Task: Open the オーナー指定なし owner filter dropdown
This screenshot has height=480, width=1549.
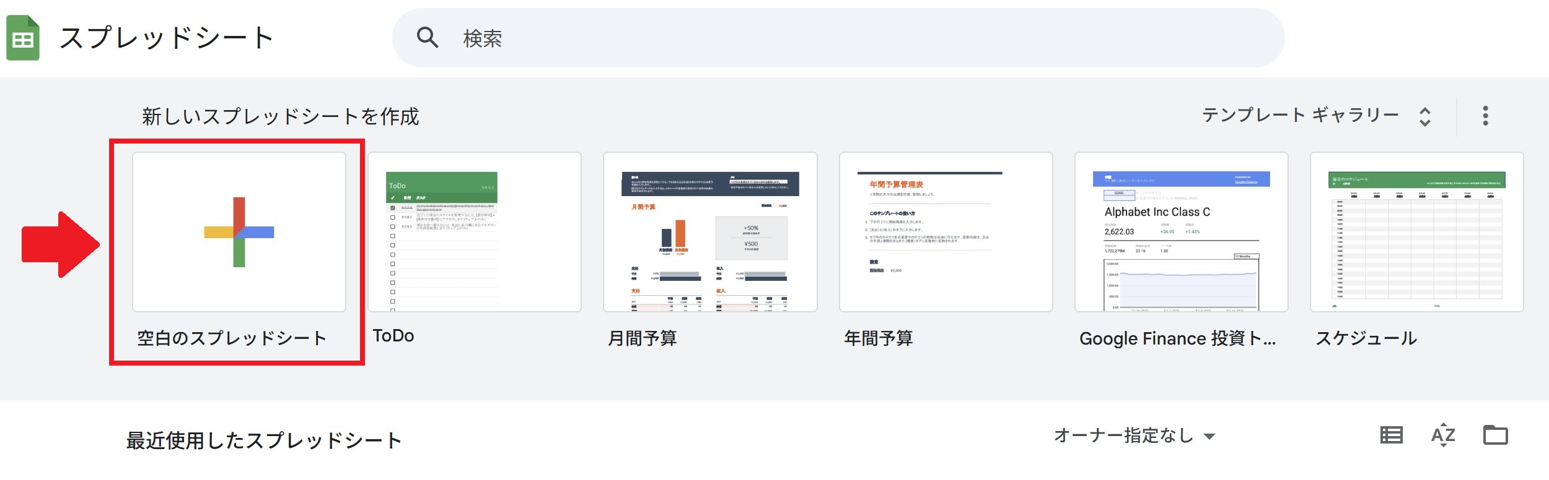Action: 1134,435
